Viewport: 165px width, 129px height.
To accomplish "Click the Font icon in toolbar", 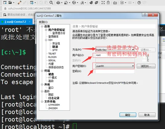I will click(82, 3).
